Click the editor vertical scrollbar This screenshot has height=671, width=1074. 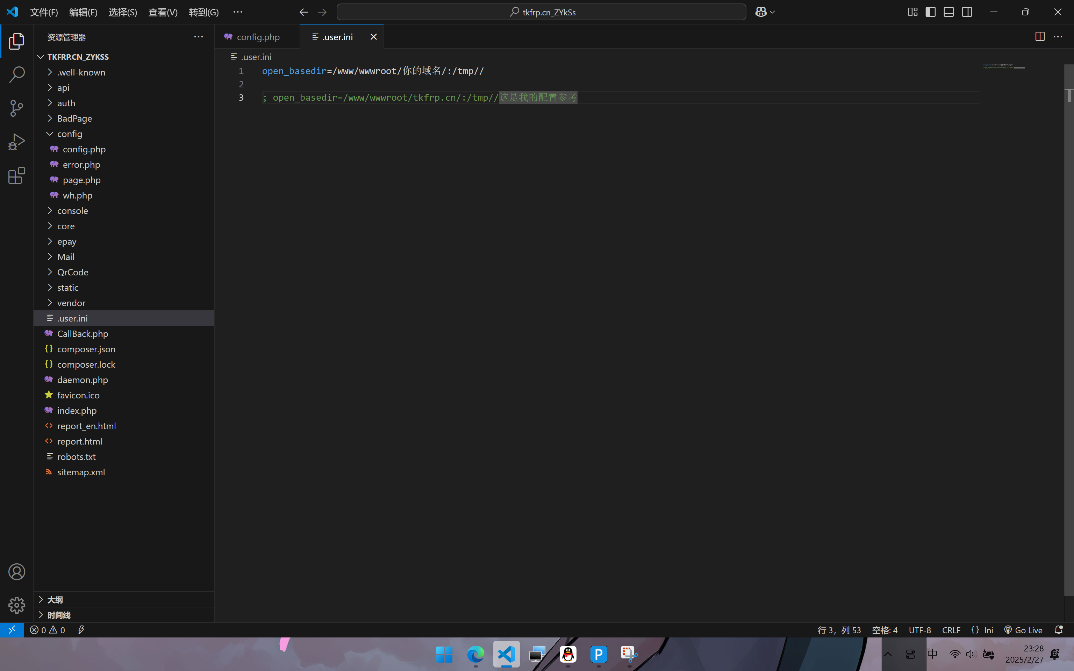(x=1069, y=311)
